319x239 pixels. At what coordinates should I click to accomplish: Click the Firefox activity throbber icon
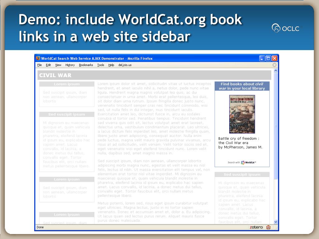point(274,65)
